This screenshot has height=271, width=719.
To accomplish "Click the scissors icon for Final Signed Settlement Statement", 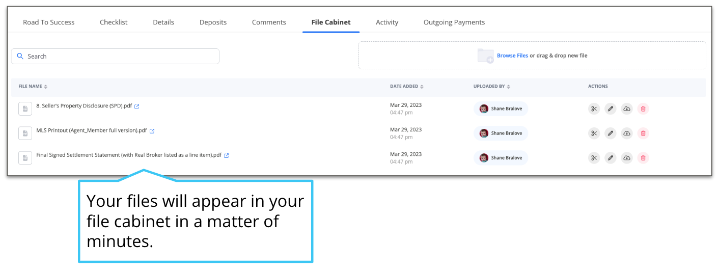I will [594, 158].
